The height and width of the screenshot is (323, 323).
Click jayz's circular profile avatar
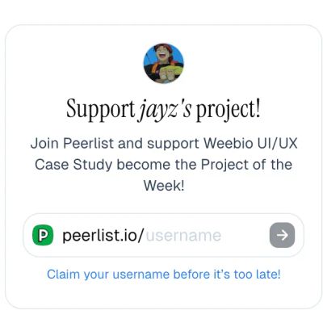click(x=164, y=63)
